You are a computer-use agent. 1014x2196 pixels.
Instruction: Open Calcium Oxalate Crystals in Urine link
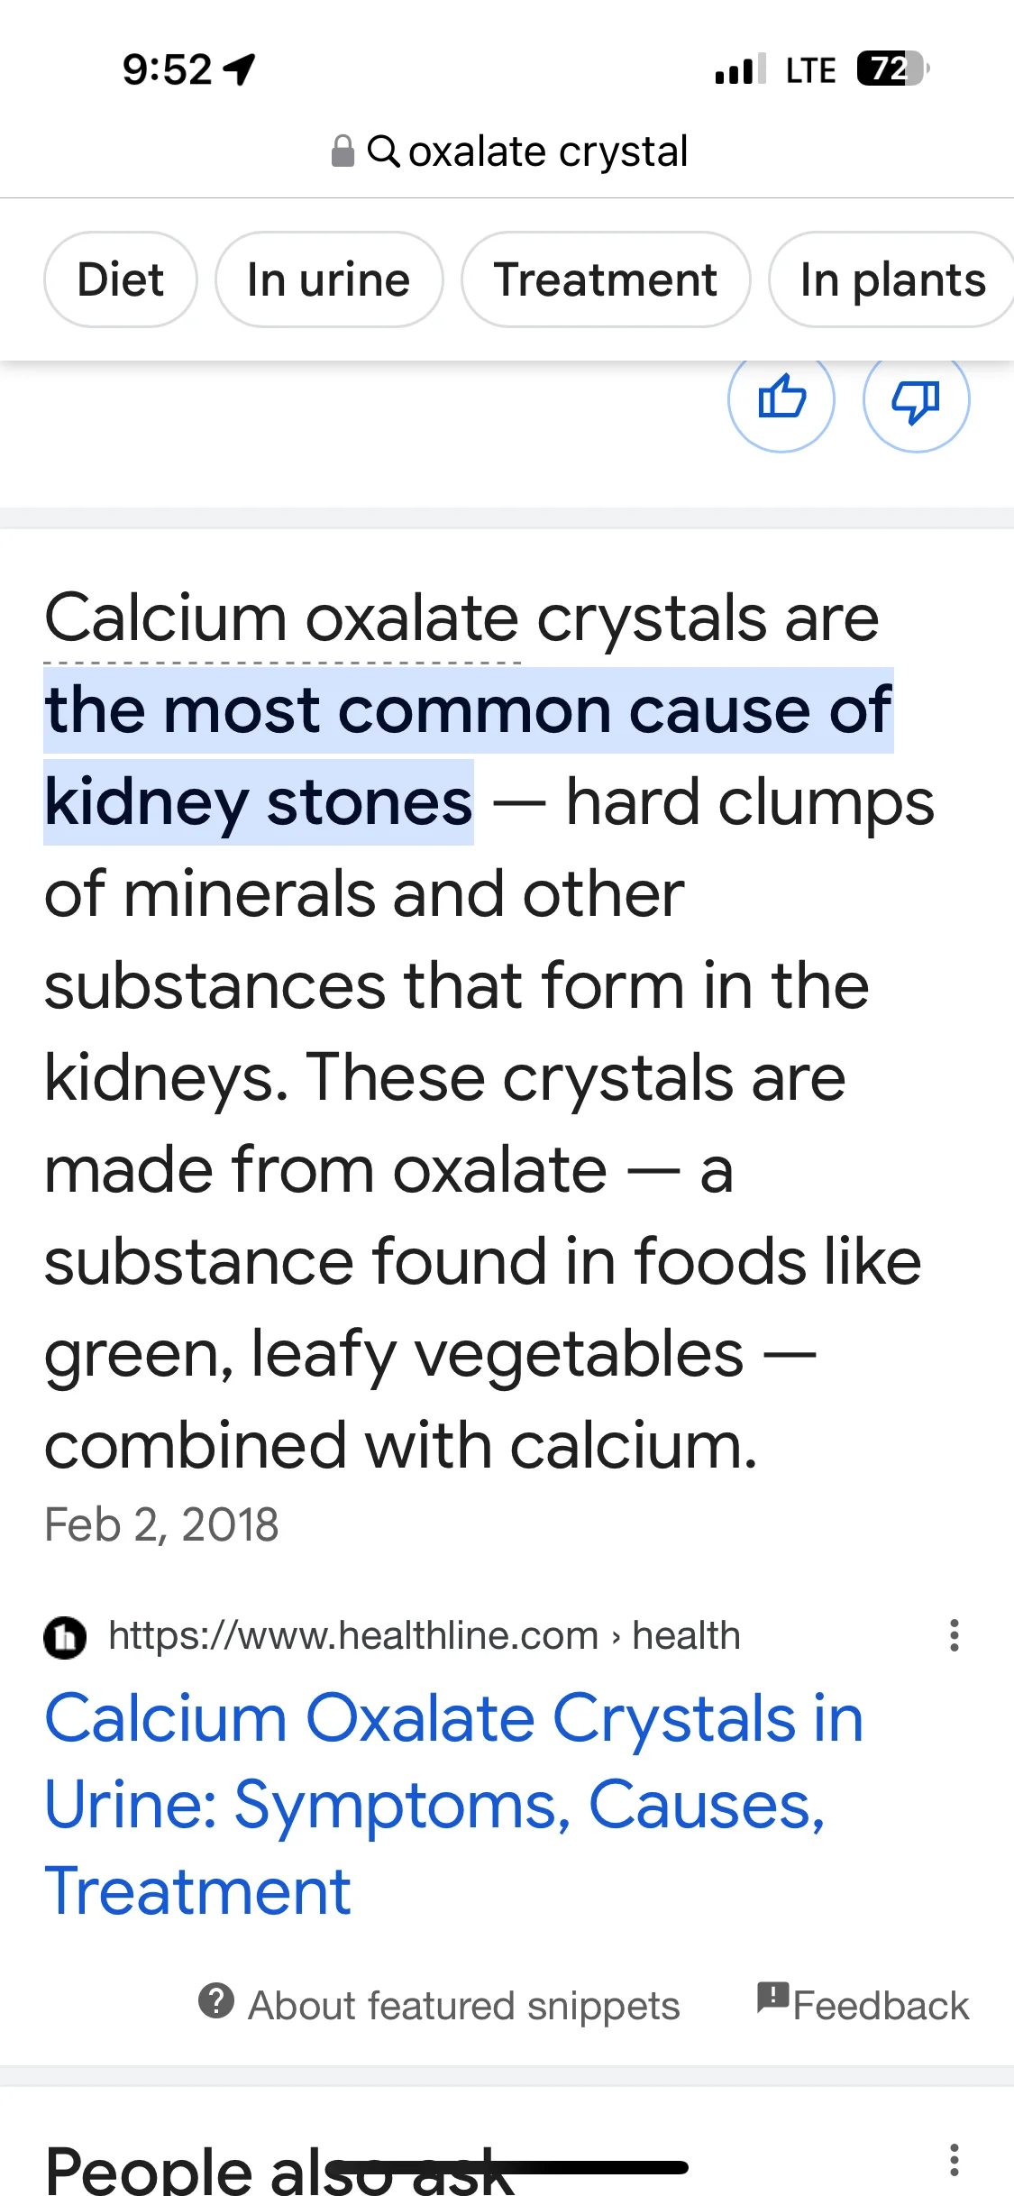[454, 1804]
